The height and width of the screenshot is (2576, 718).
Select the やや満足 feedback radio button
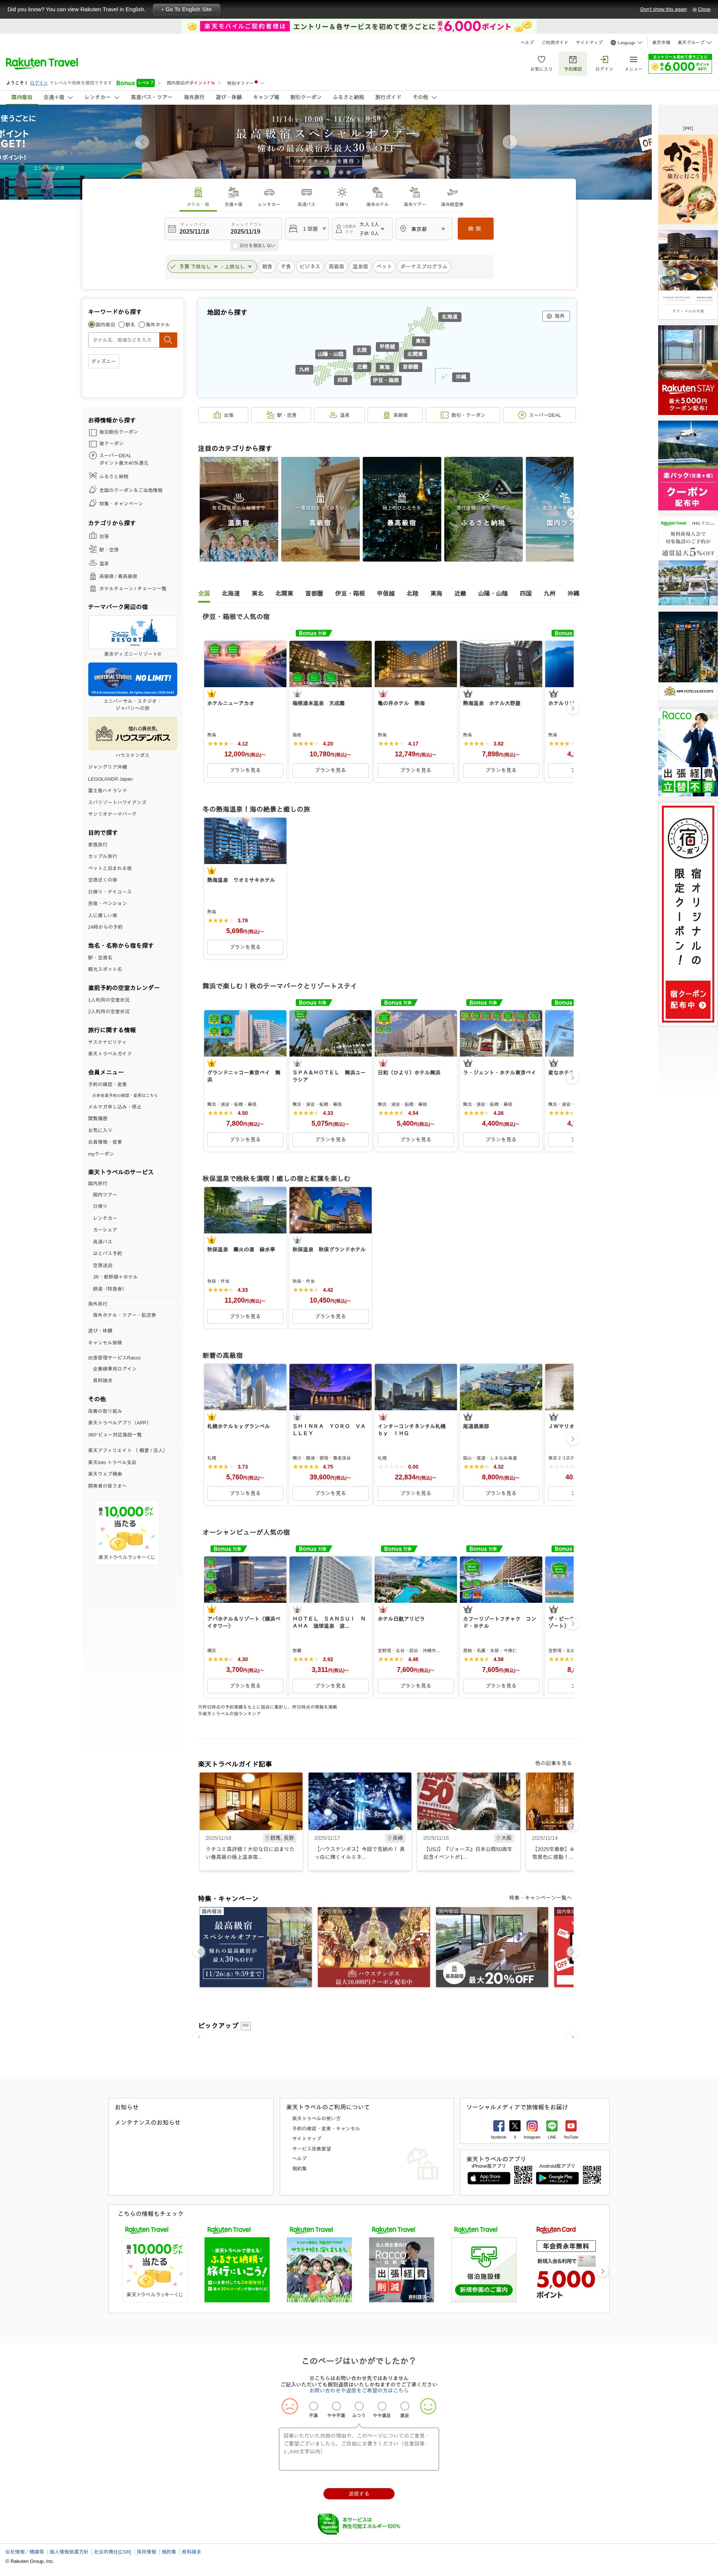pyautogui.click(x=382, y=2406)
